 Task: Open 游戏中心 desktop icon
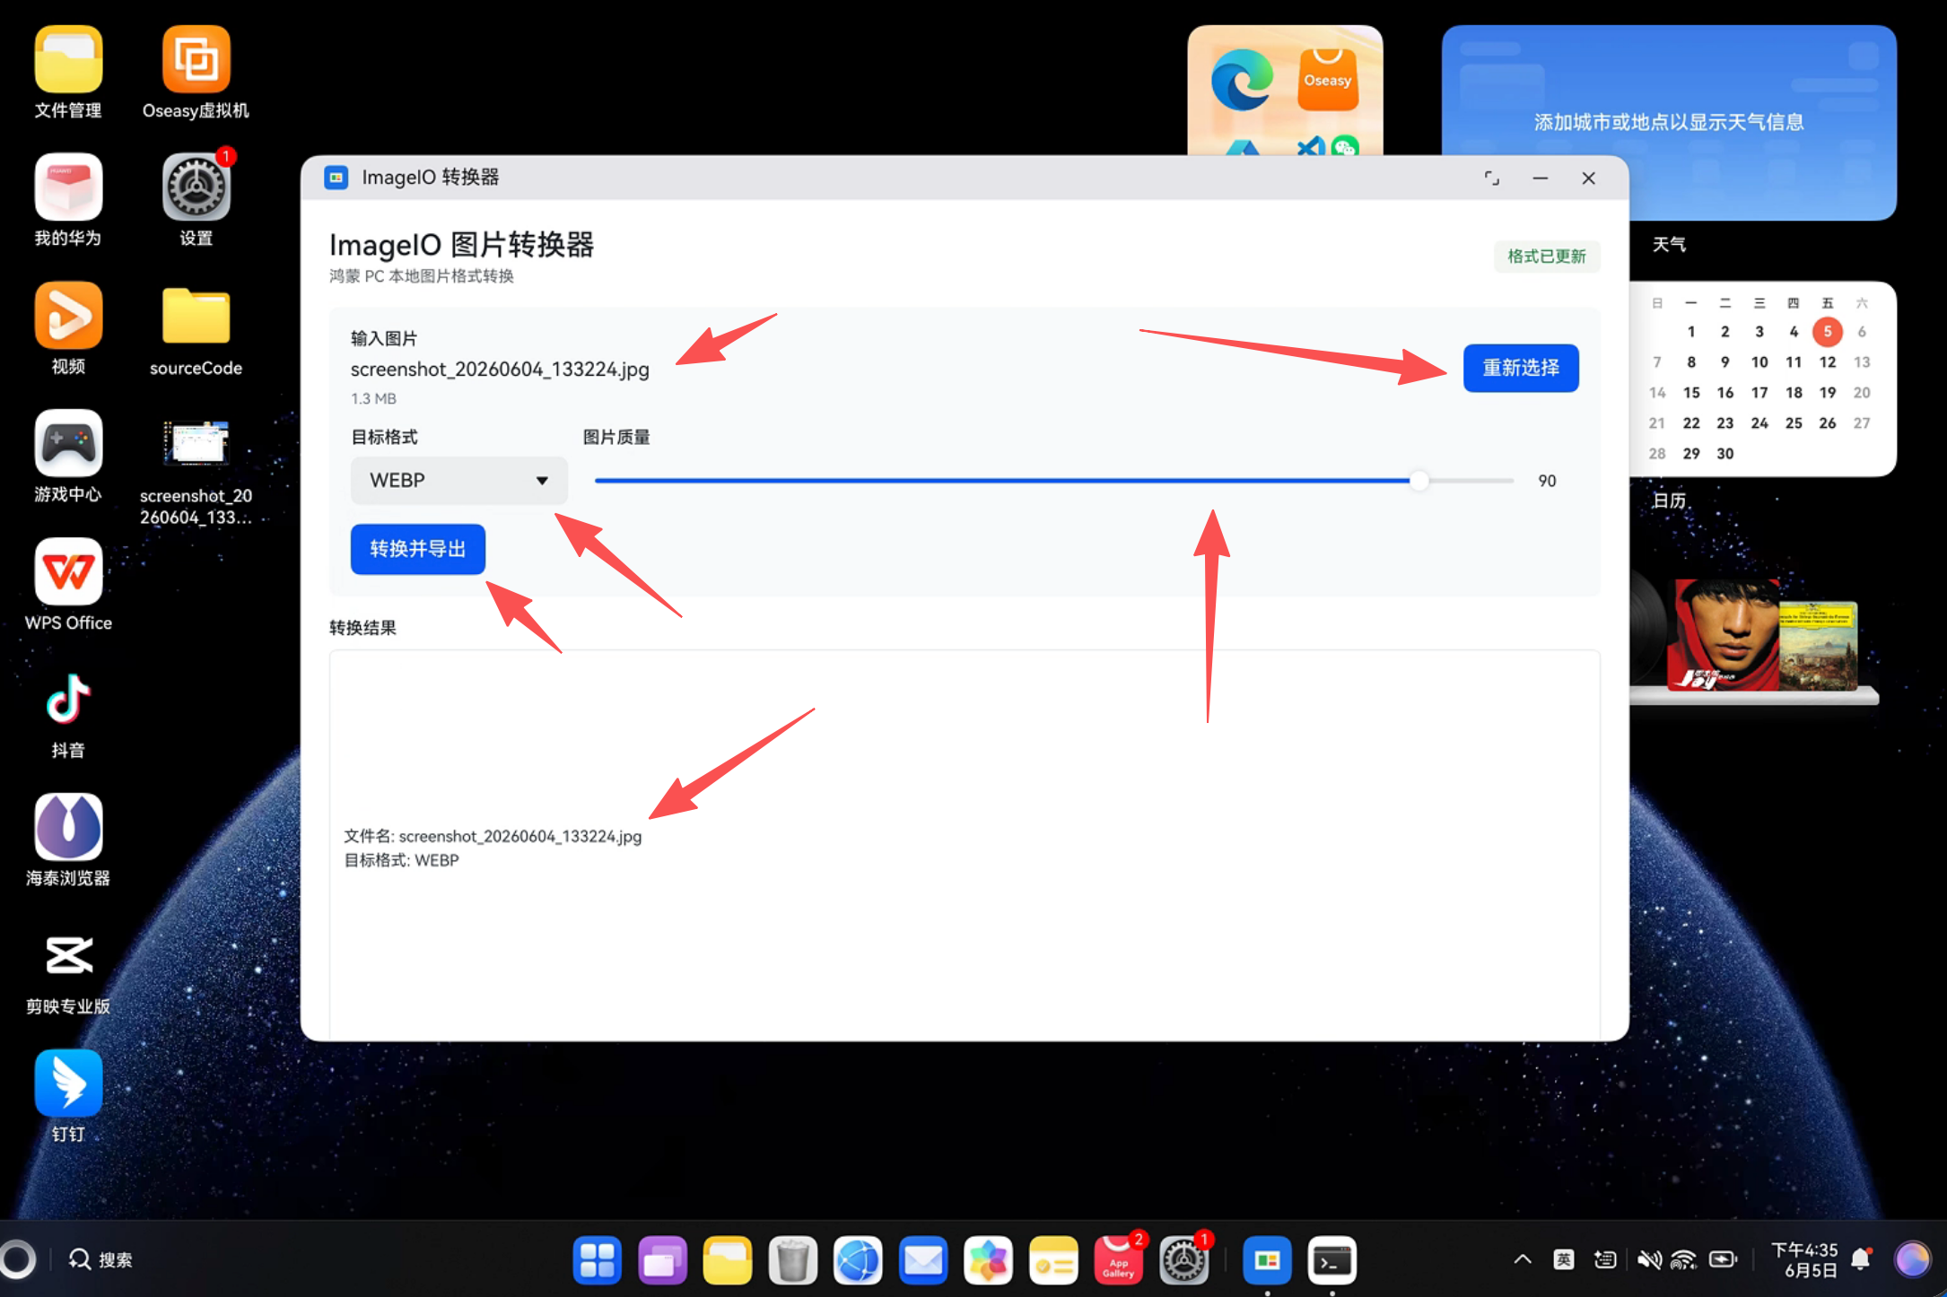tap(68, 457)
